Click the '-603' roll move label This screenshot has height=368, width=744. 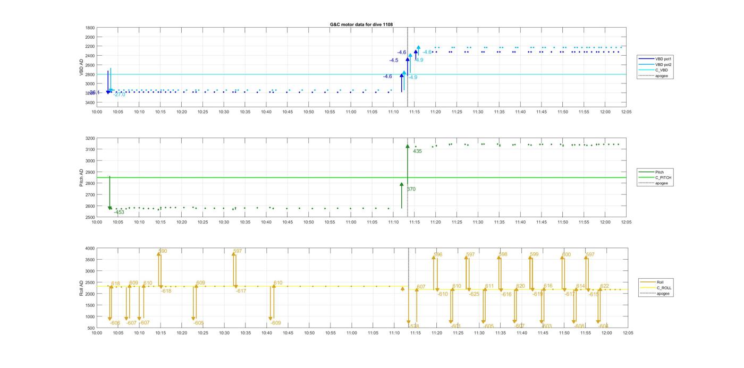point(546,326)
